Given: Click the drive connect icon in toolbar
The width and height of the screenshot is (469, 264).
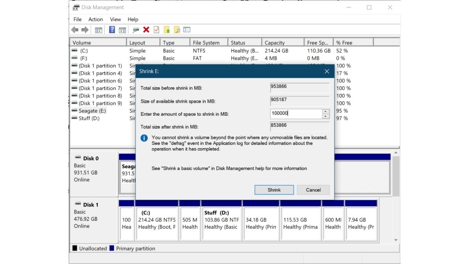Looking at the screenshot, I should click(x=136, y=30).
